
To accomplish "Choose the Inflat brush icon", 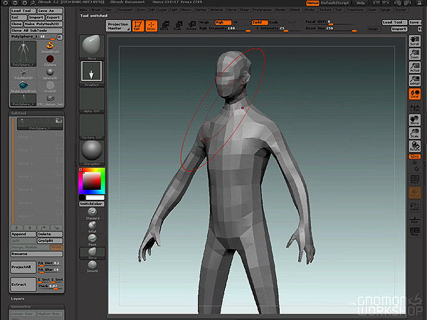I will (91, 225).
